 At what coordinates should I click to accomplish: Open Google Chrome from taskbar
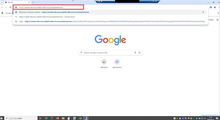click(46, 118)
